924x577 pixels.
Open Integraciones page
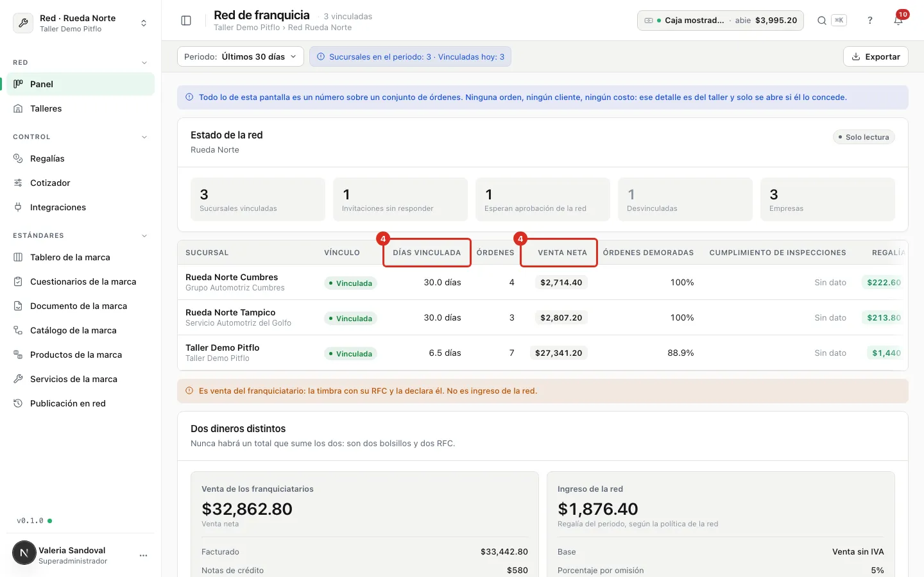[81, 207]
